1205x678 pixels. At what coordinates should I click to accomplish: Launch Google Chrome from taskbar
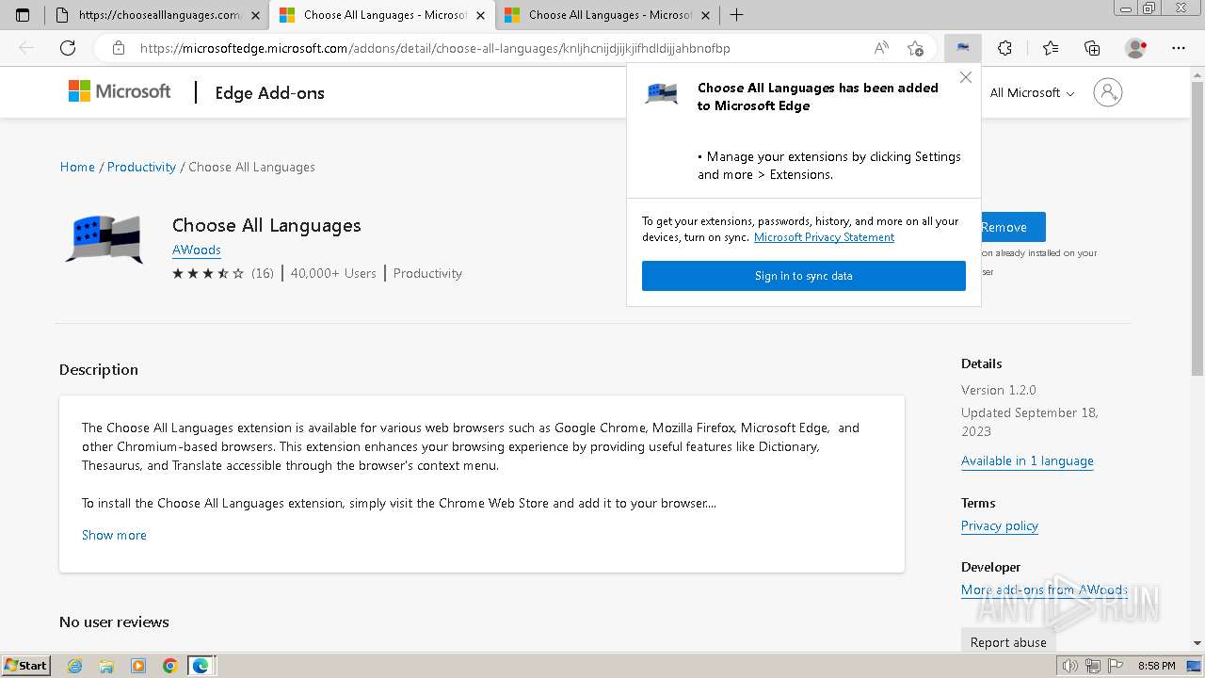tap(169, 666)
